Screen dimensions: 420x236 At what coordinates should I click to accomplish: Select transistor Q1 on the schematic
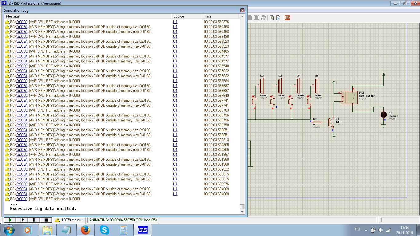click(331, 122)
